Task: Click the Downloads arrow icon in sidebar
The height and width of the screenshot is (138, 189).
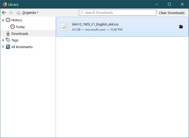Action: pos(8,34)
